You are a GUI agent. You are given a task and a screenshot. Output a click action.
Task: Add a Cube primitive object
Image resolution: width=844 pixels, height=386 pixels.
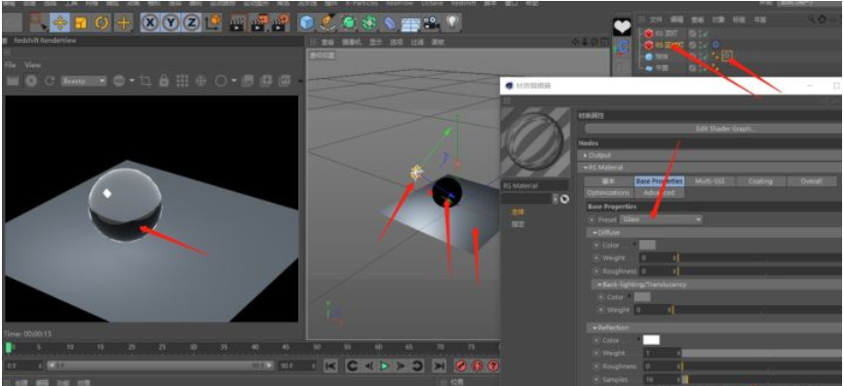[307, 22]
